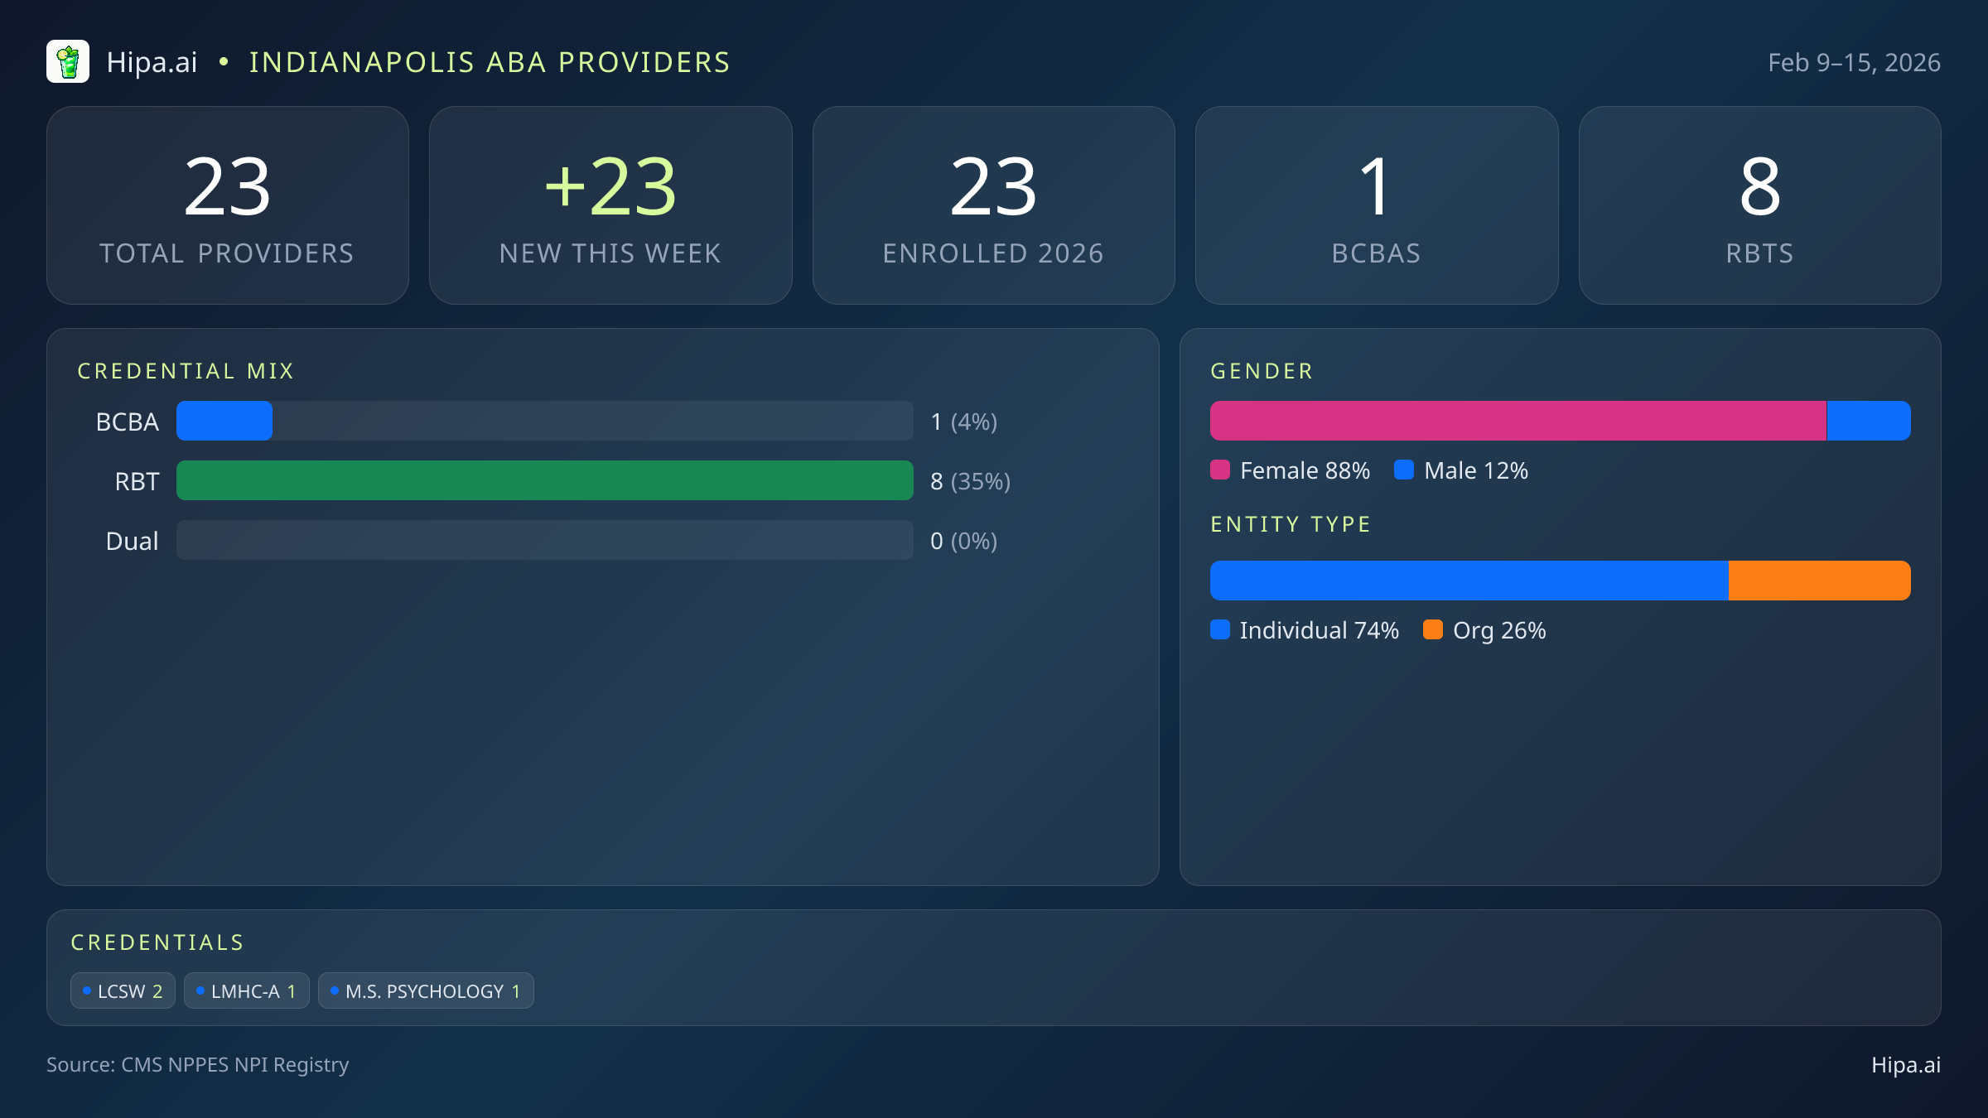Click the Hipa.ai logo icon
Screen dimensions: 1988x1118
click(x=69, y=61)
